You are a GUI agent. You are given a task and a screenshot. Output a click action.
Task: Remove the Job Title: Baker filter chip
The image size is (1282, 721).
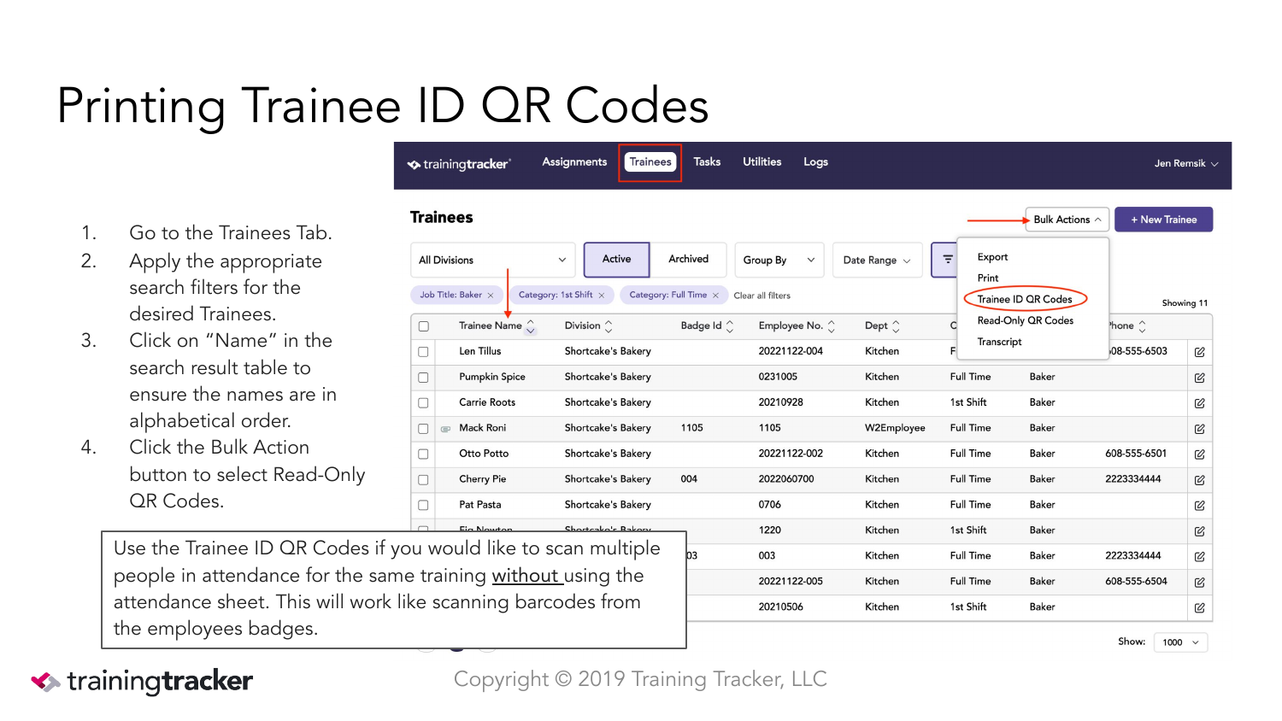point(491,296)
